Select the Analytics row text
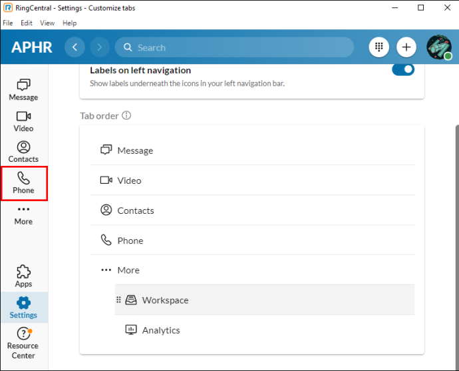 pyautogui.click(x=161, y=330)
